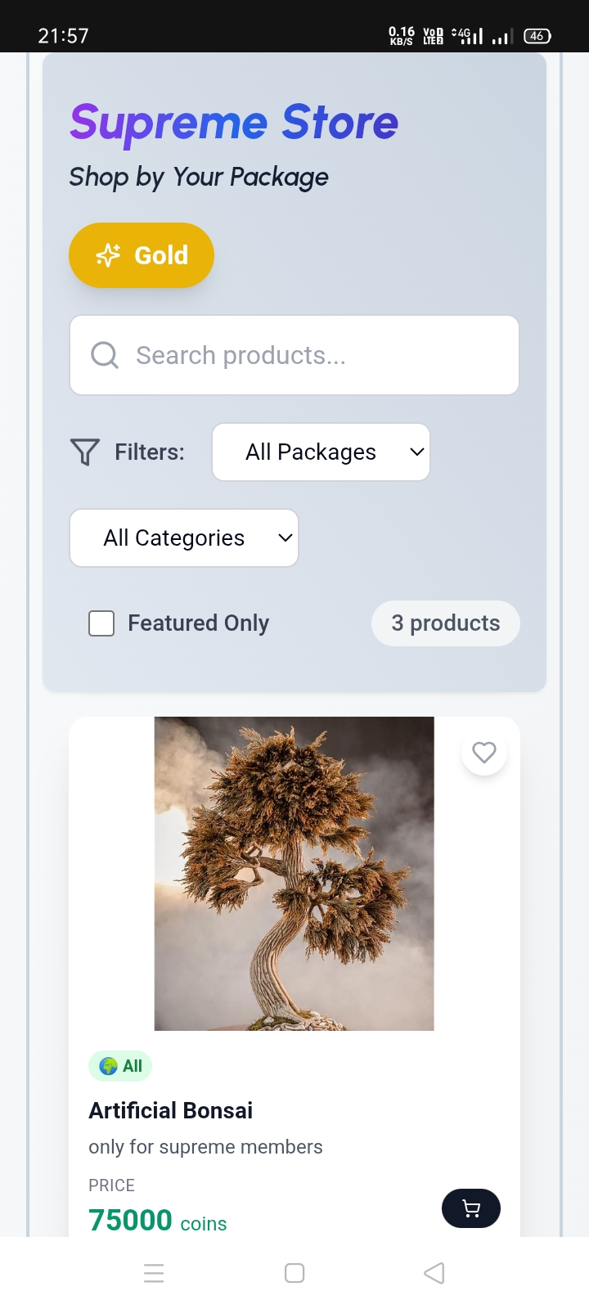
Task: Enable the Featured Only checkbox
Action: pos(101,623)
